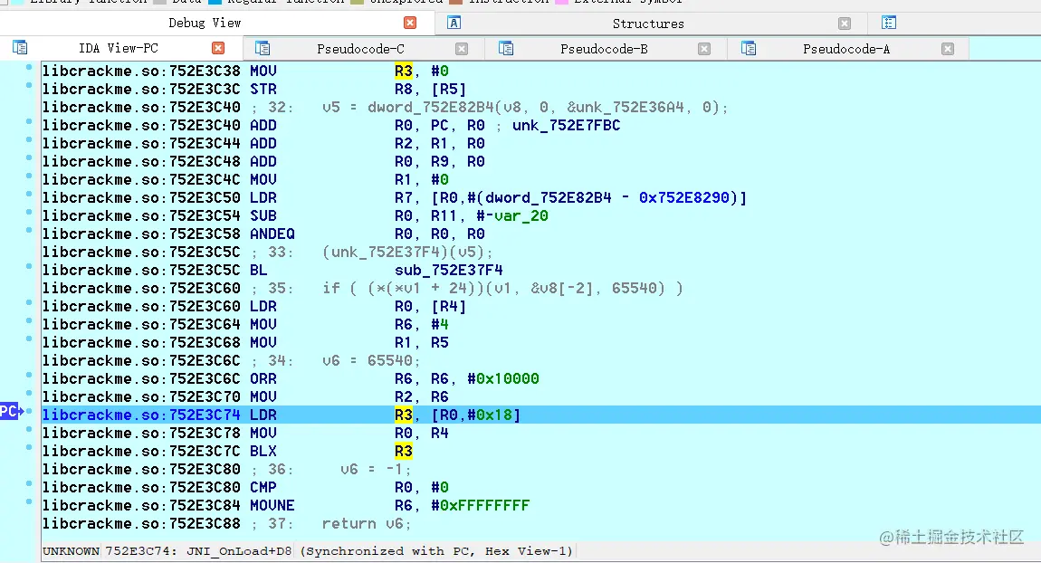Viewport: 1041px width, 563px height.
Task: Click the Structures tab icon
Action: 454,23
